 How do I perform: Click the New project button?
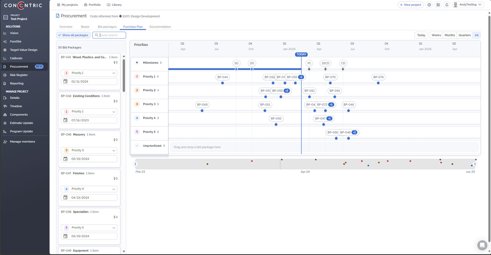[x=411, y=5]
